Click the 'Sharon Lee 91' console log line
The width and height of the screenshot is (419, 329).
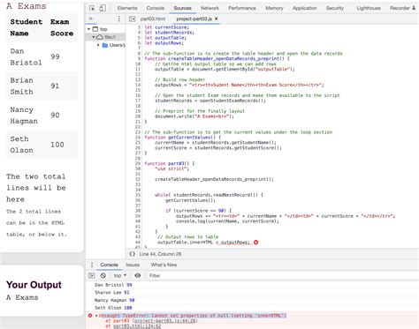tap(112, 293)
